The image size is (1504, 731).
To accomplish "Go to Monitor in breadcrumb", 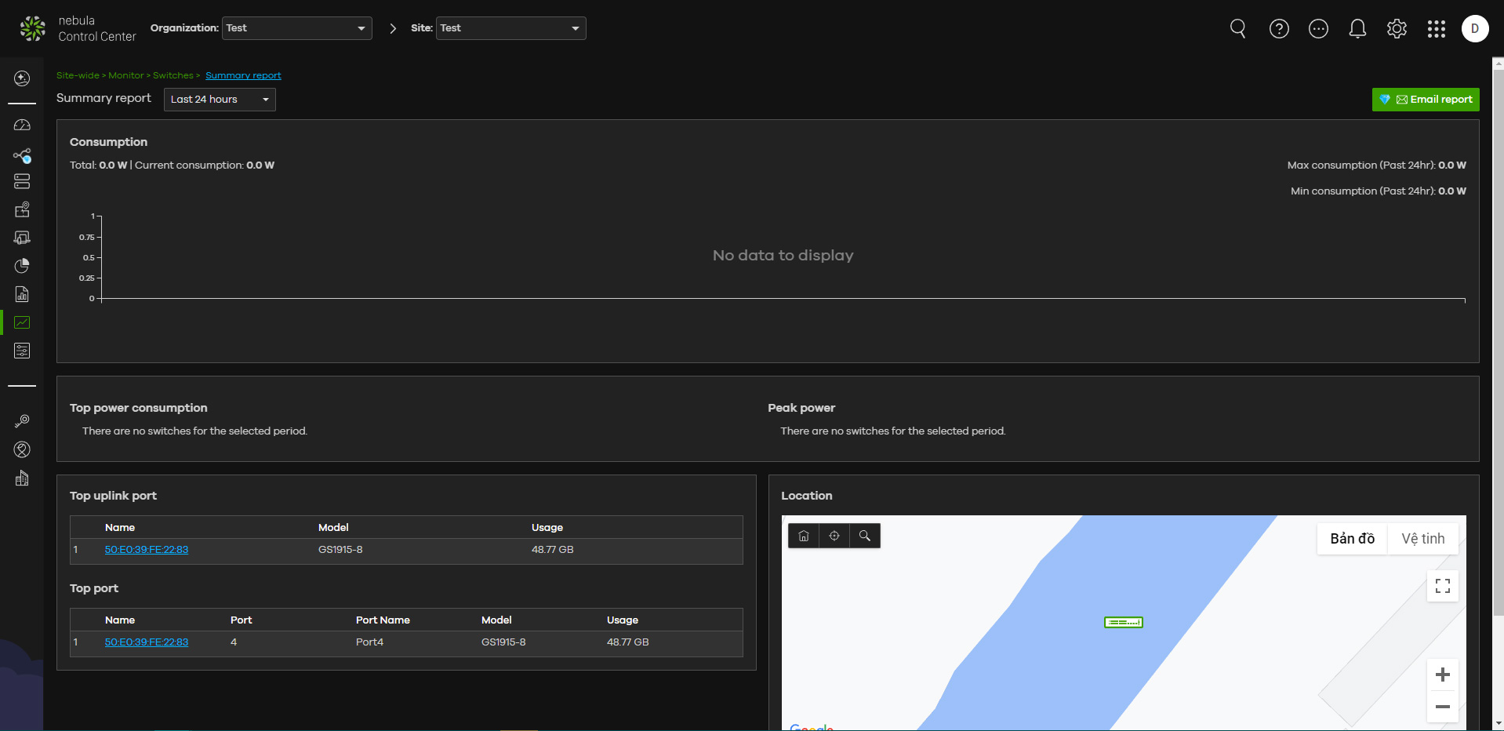I will 125,75.
